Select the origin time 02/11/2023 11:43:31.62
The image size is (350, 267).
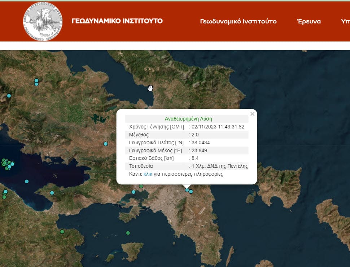click(218, 127)
